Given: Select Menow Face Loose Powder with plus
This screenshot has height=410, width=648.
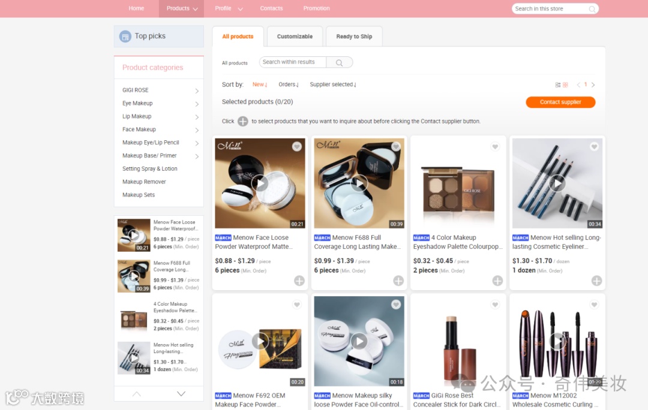Looking at the screenshot, I should coord(299,281).
